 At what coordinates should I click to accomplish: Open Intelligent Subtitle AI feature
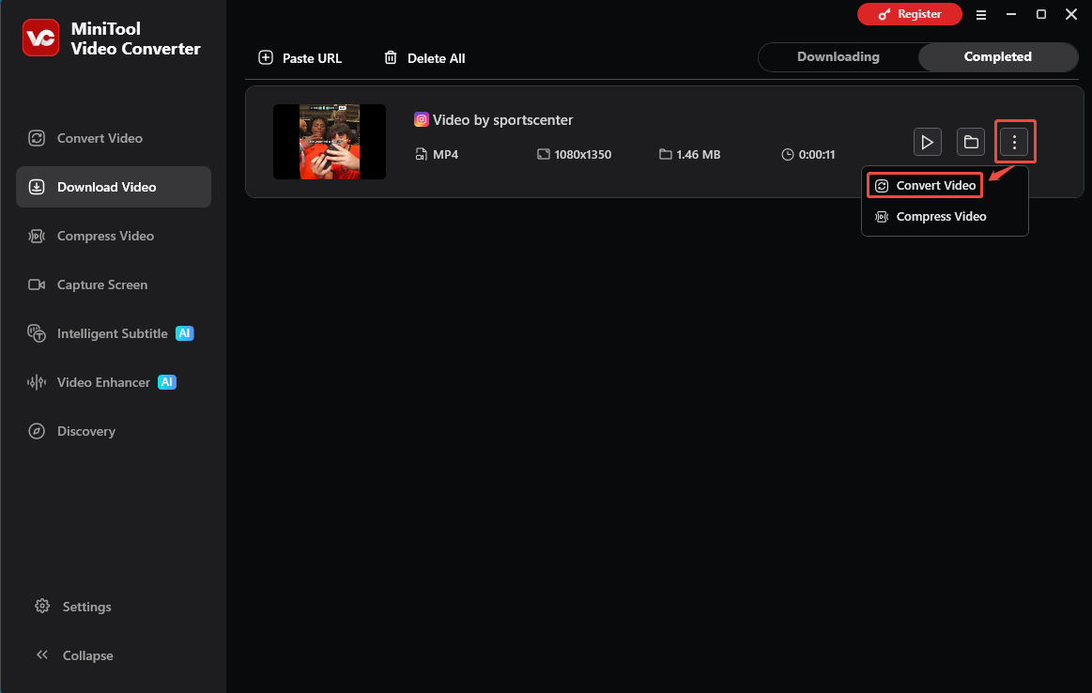(114, 333)
